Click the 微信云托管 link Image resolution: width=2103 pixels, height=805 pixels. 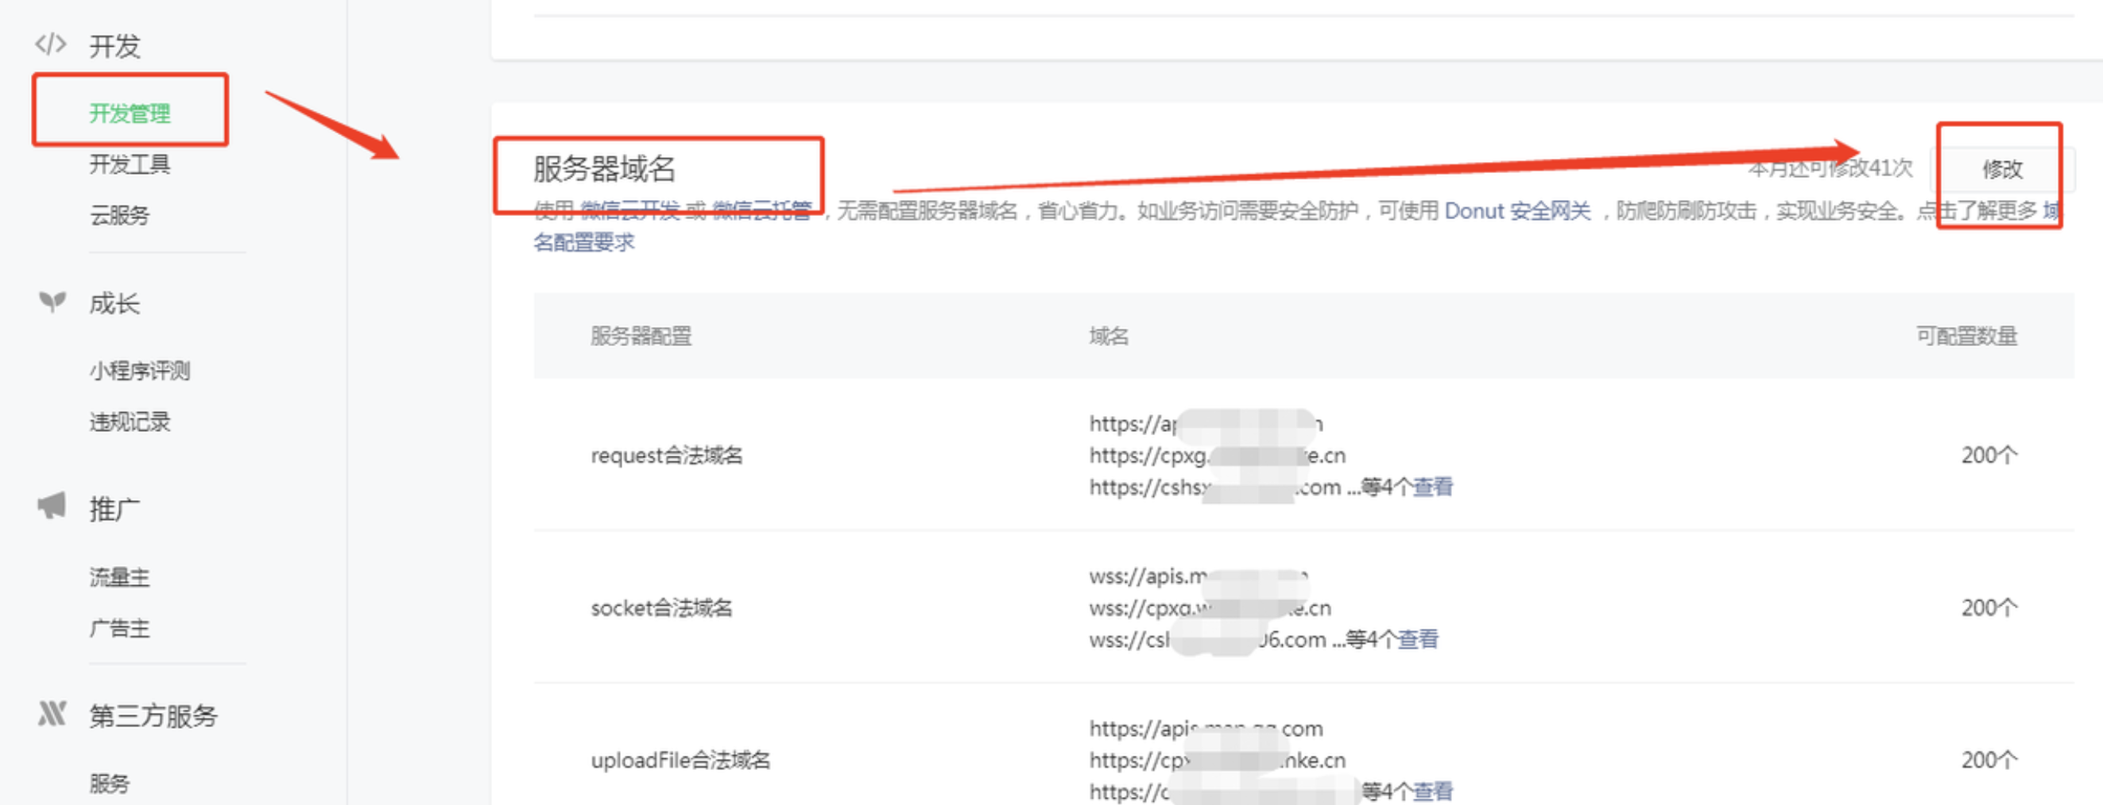(760, 210)
